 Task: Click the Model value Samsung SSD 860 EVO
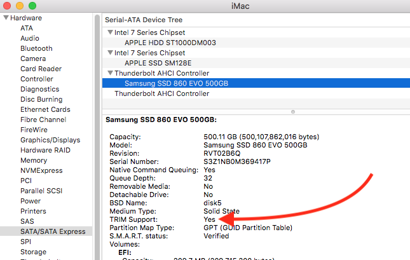255,145
